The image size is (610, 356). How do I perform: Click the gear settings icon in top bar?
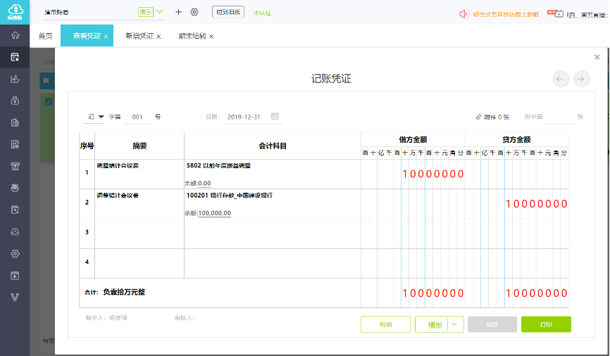(x=194, y=12)
